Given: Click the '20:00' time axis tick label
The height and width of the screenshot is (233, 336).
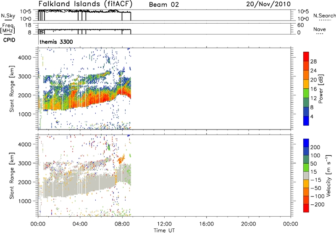Looking at the screenshot, I should [249, 224].
